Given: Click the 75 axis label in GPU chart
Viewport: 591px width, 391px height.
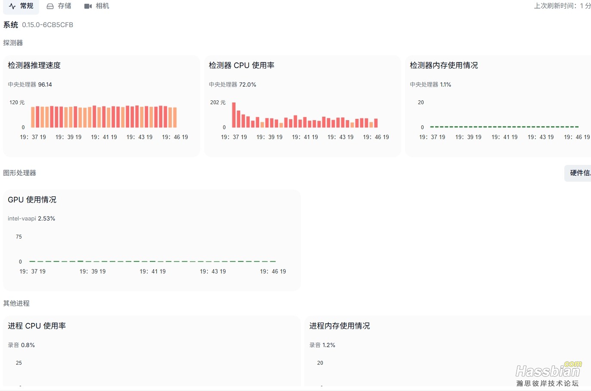Looking at the screenshot, I should [x=19, y=237].
